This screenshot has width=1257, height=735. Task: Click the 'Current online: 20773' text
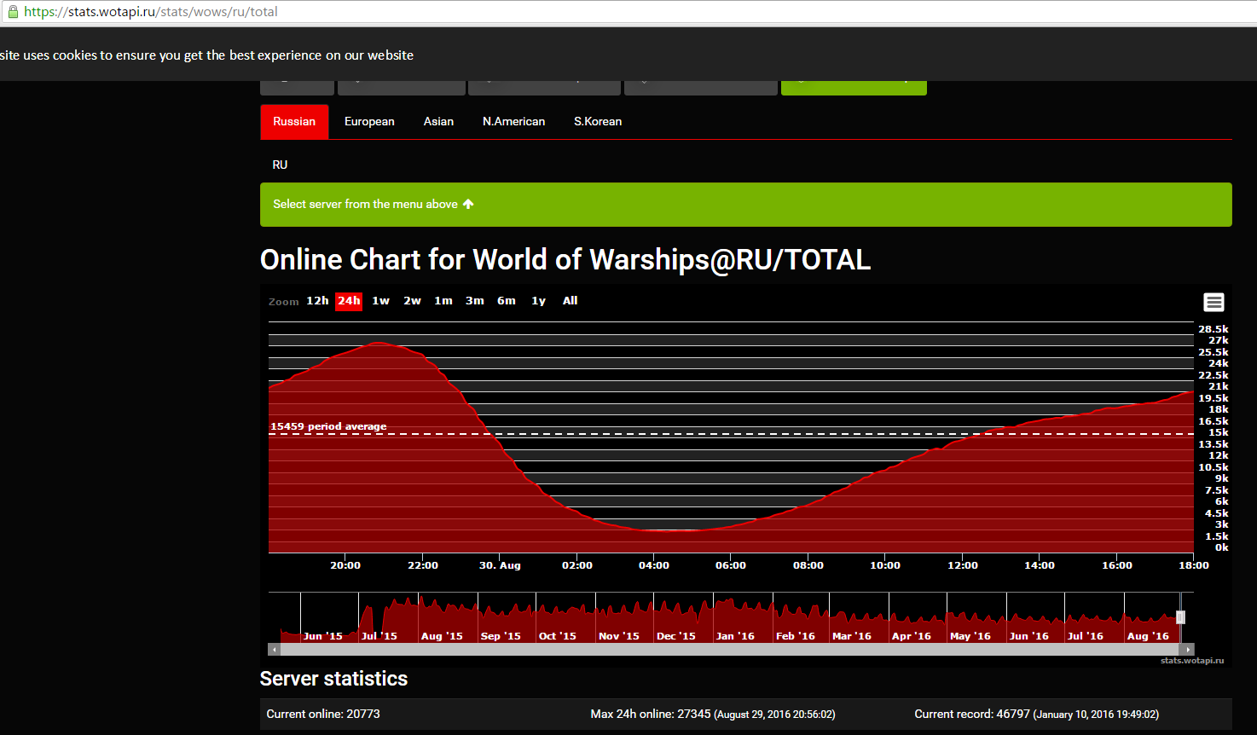click(x=323, y=715)
